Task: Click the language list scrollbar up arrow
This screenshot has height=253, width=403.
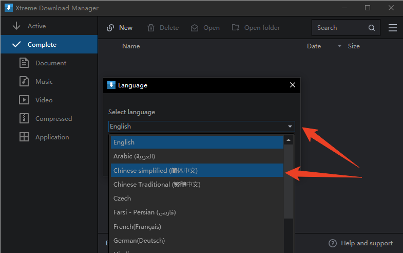Action: (289, 140)
